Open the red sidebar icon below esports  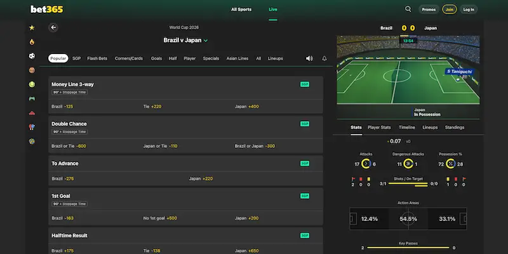click(x=32, y=113)
